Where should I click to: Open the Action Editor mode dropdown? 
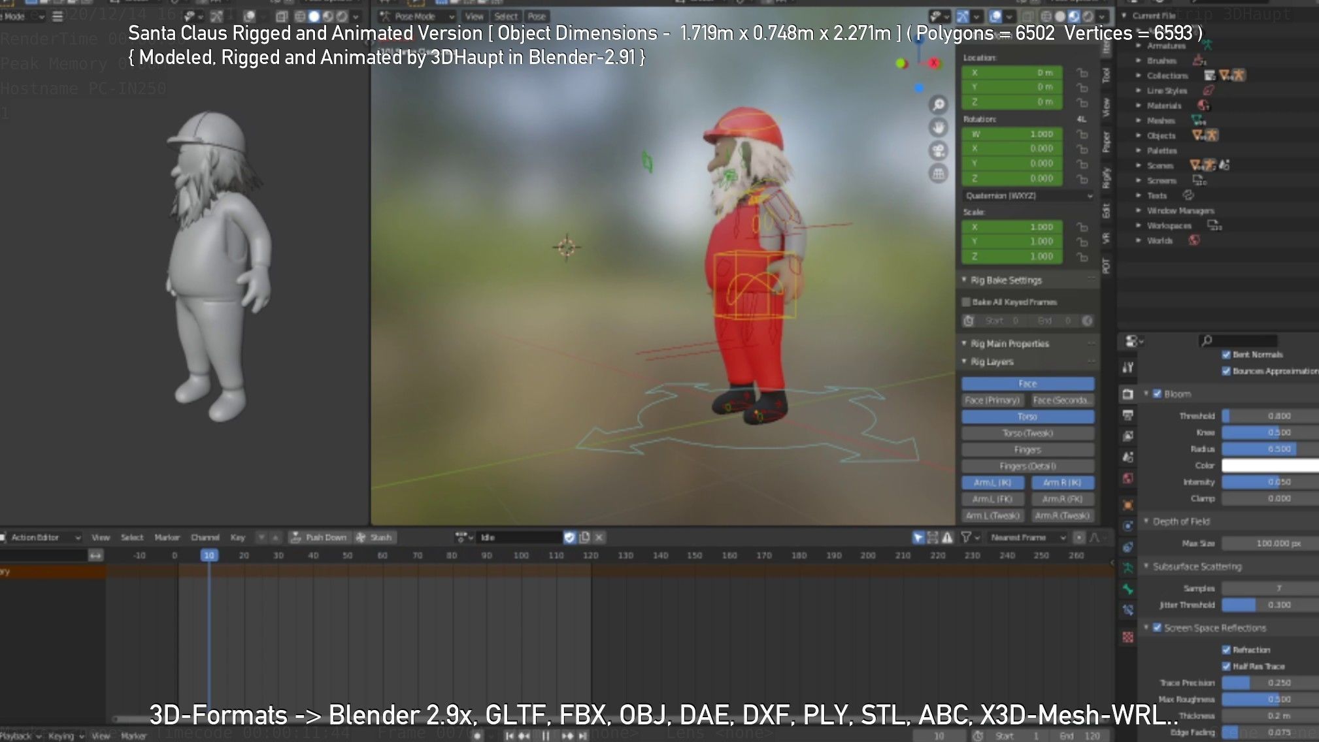coord(41,537)
